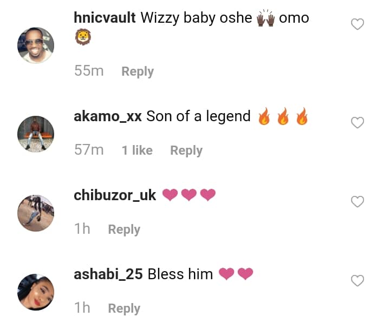The image size is (390, 329).
Task: Heart ashabi_25's 'Bless him' comment
Action: [357, 281]
